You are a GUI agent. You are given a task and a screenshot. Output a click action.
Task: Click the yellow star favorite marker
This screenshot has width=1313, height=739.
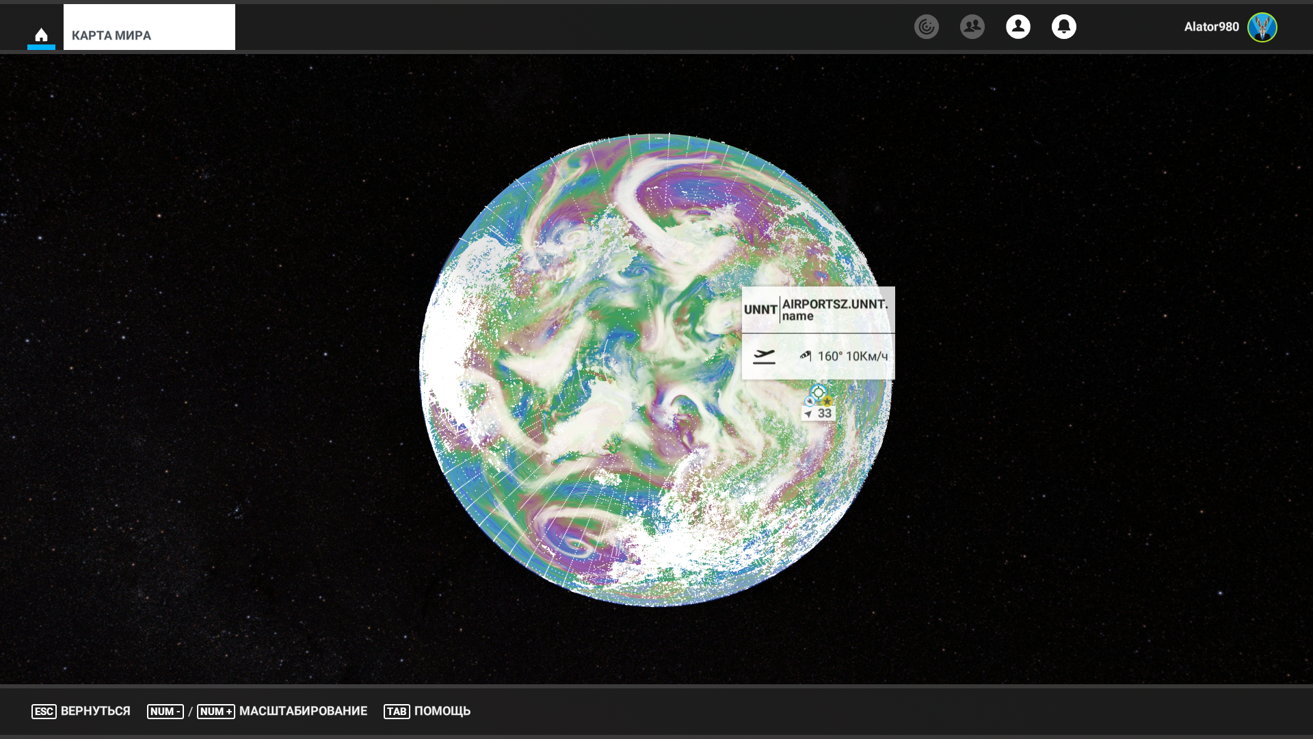click(827, 401)
